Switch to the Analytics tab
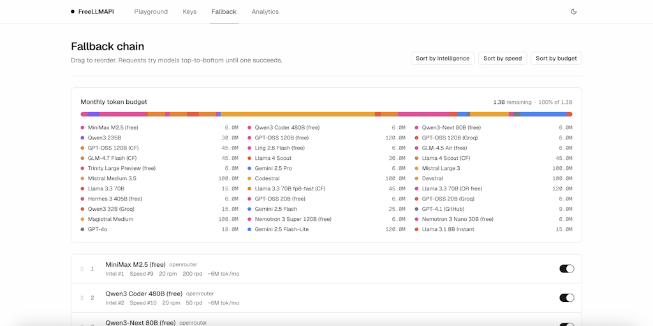Viewport: 653px width, 326px height. [265, 11]
